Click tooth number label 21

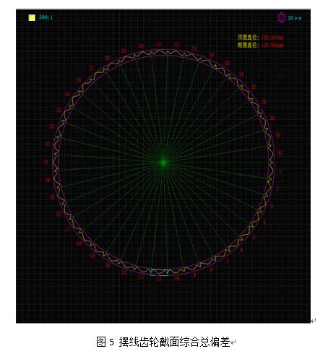[46, 162]
